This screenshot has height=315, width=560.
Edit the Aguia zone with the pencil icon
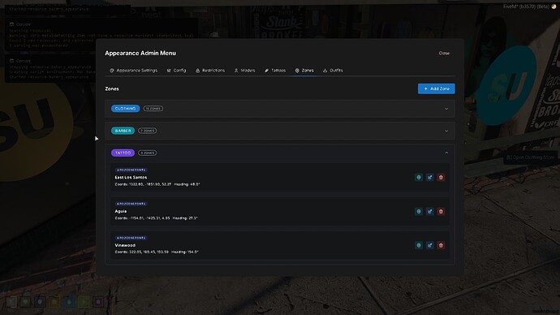429,211
